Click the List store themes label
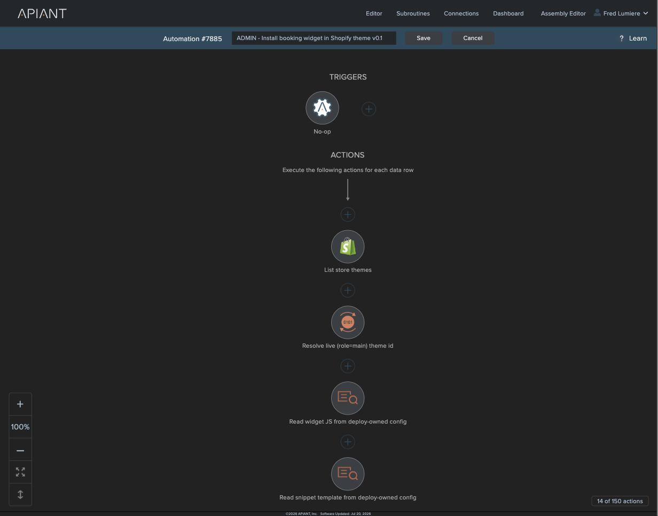 pyautogui.click(x=348, y=270)
